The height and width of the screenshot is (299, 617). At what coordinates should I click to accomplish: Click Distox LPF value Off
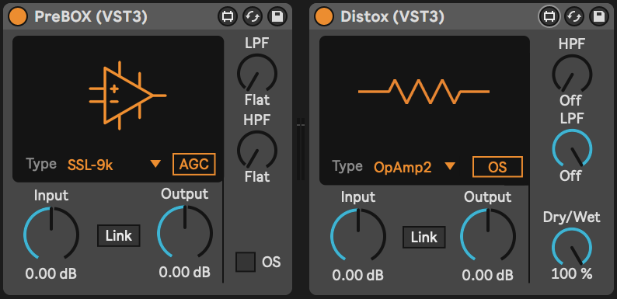click(570, 176)
